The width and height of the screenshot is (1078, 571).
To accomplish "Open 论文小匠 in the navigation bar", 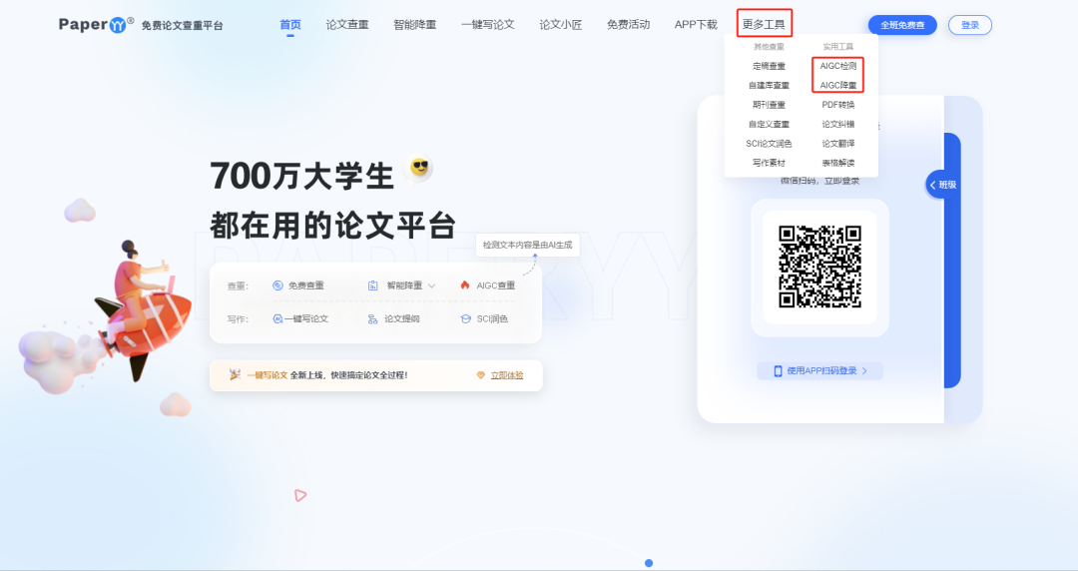I will (560, 25).
